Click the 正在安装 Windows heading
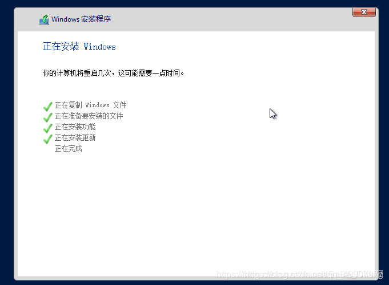 click(x=79, y=47)
